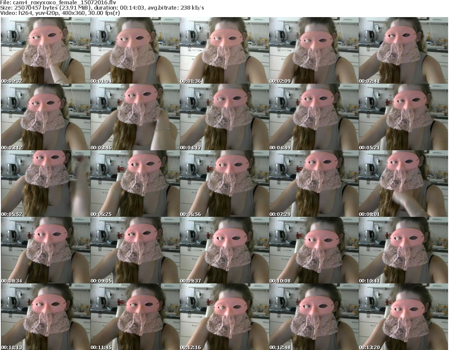Choose the thumbnail at 00:11:13

click(46, 317)
